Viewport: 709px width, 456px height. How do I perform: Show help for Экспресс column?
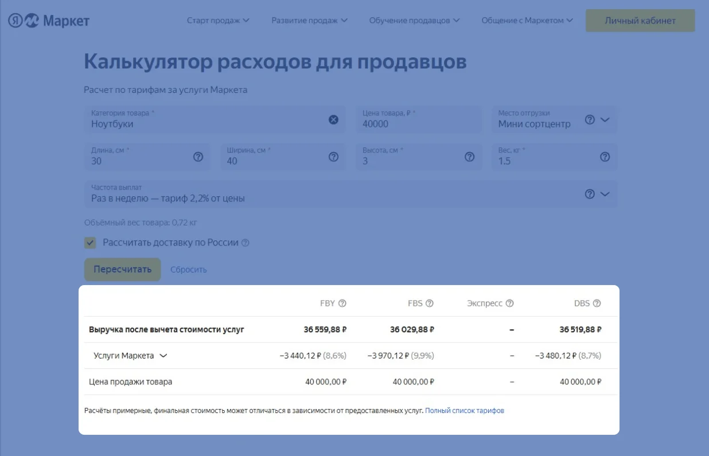click(509, 303)
